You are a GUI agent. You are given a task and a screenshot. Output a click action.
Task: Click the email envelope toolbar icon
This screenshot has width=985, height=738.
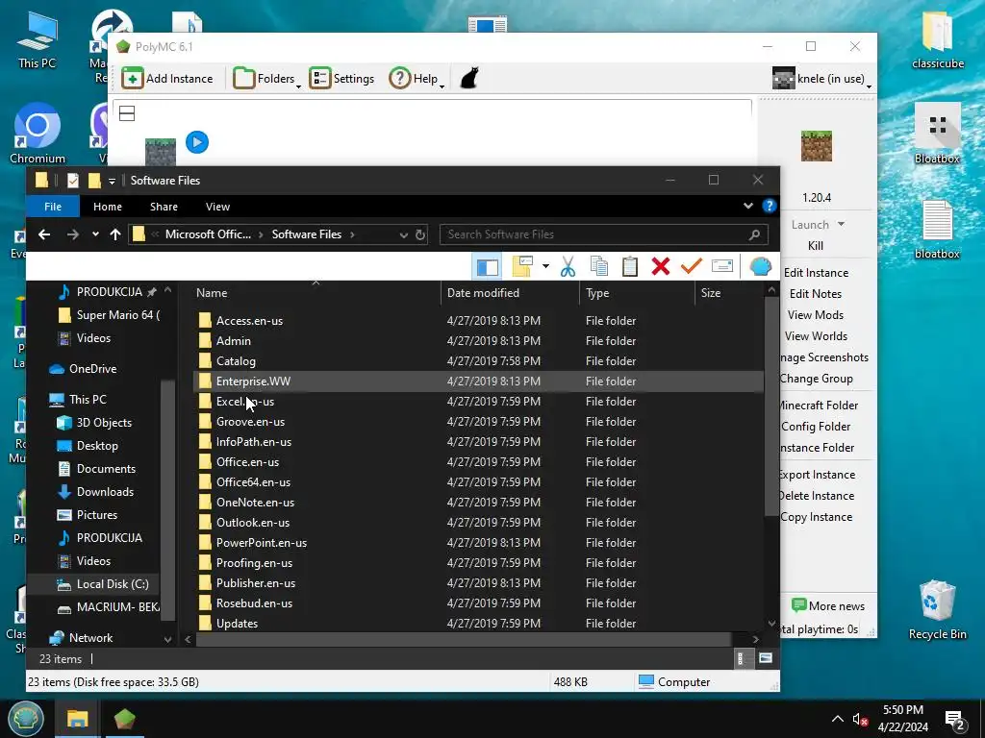point(721,266)
